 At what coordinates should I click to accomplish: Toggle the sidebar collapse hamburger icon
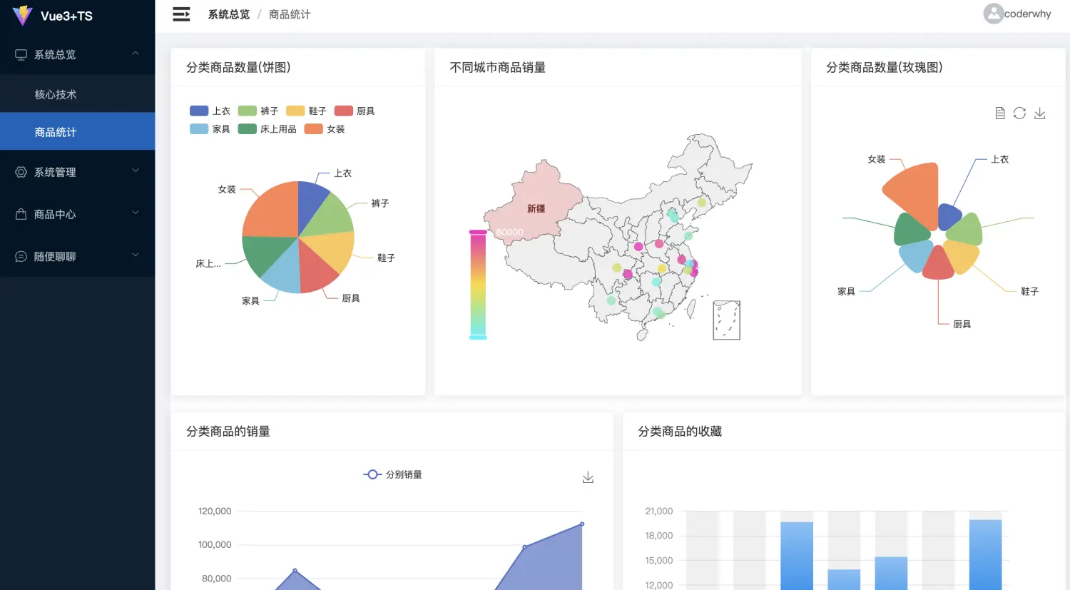(x=181, y=14)
